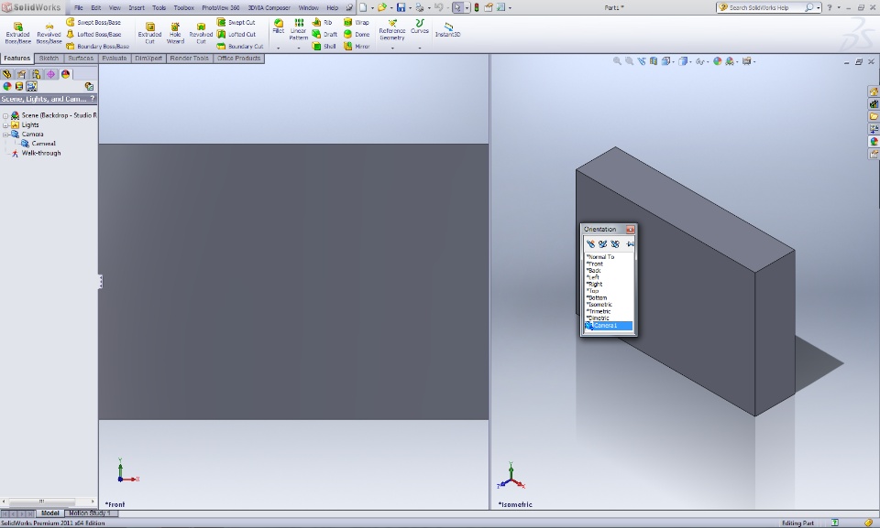Viewport: 880px width, 528px height.
Task: Switch to the Evaluate tab
Action: pyautogui.click(x=115, y=59)
